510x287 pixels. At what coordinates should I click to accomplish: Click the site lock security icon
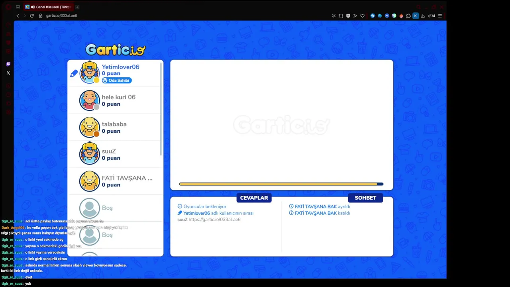[x=40, y=16]
